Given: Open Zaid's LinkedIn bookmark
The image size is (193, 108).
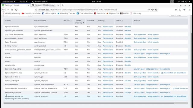Looking at the screenshot, I should tap(84, 13).
